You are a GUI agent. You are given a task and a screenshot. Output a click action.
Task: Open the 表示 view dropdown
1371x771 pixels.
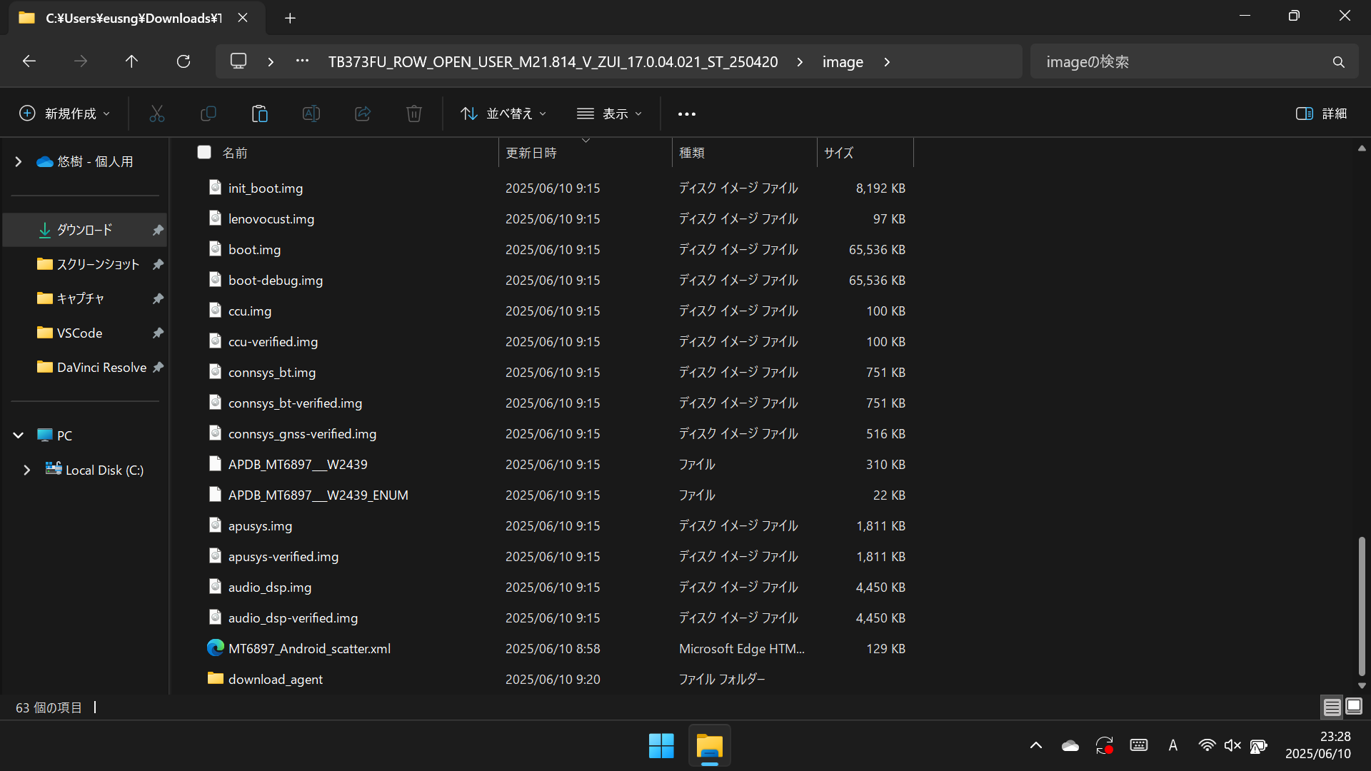pos(609,114)
